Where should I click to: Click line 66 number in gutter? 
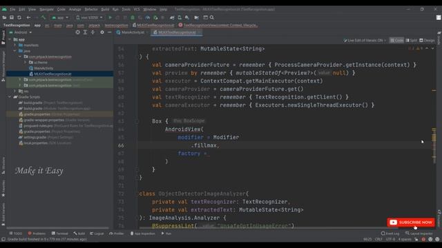[x=121, y=145]
